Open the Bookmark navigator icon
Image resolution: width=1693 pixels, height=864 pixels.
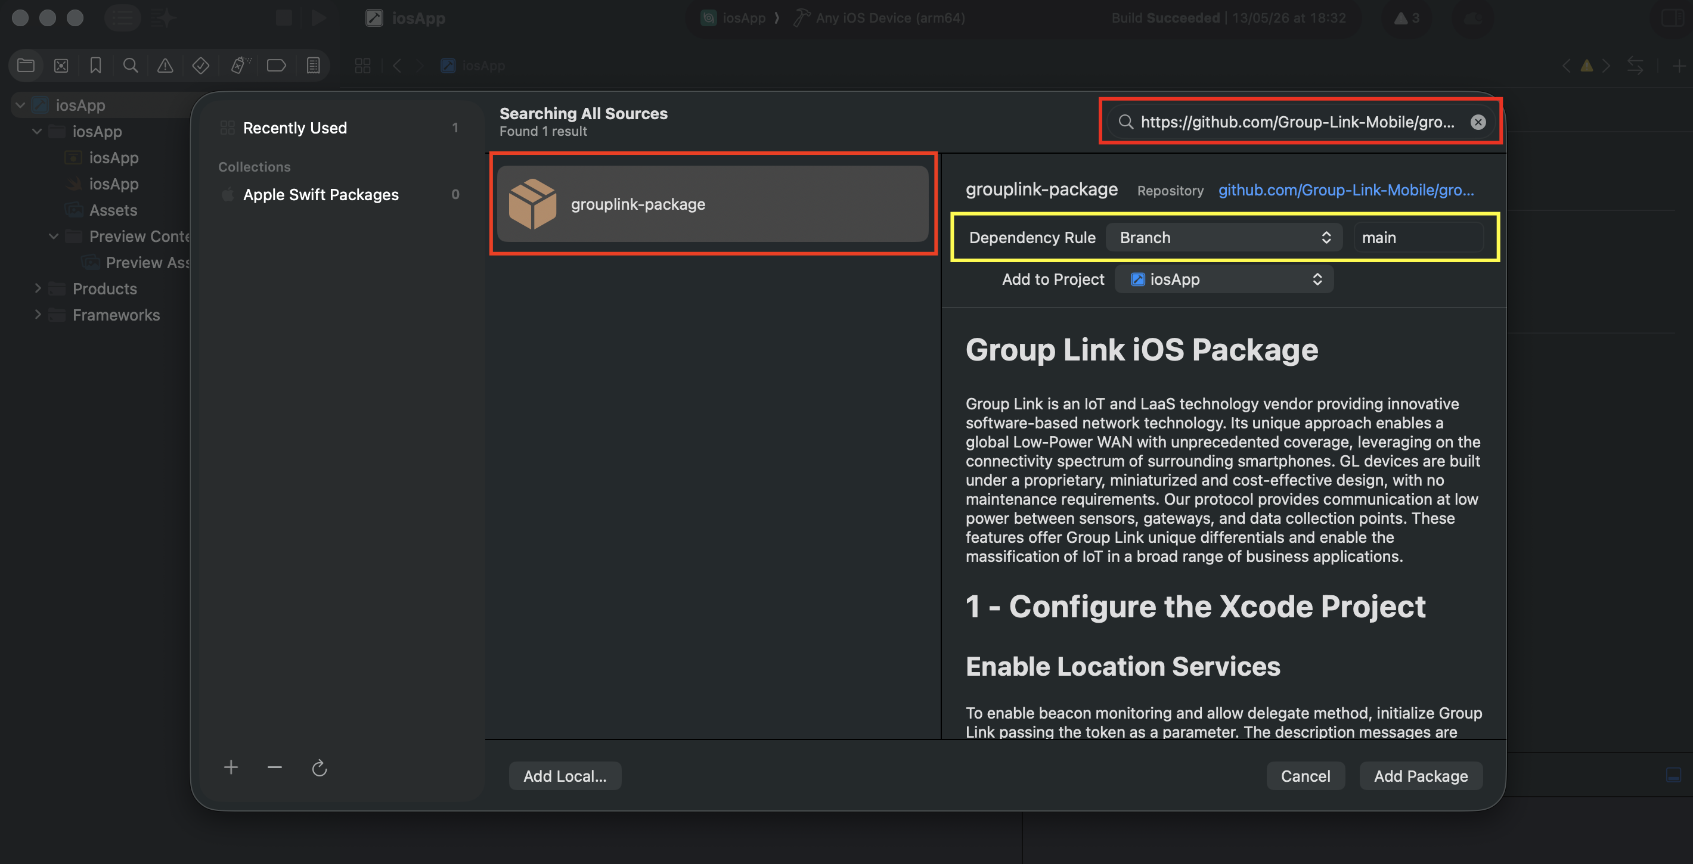pos(95,66)
